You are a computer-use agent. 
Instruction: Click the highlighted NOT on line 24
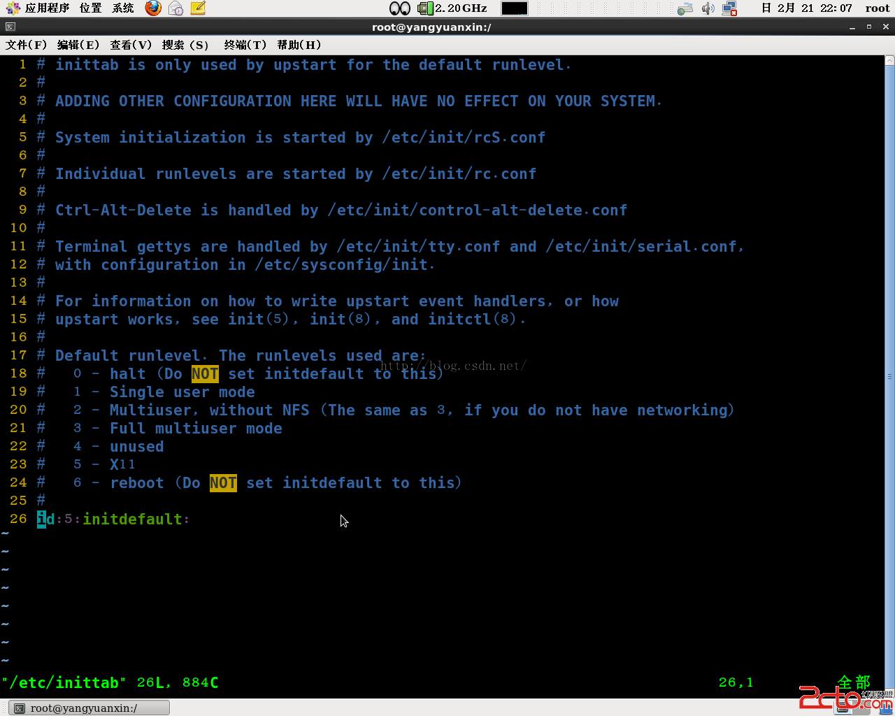[x=223, y=483]
